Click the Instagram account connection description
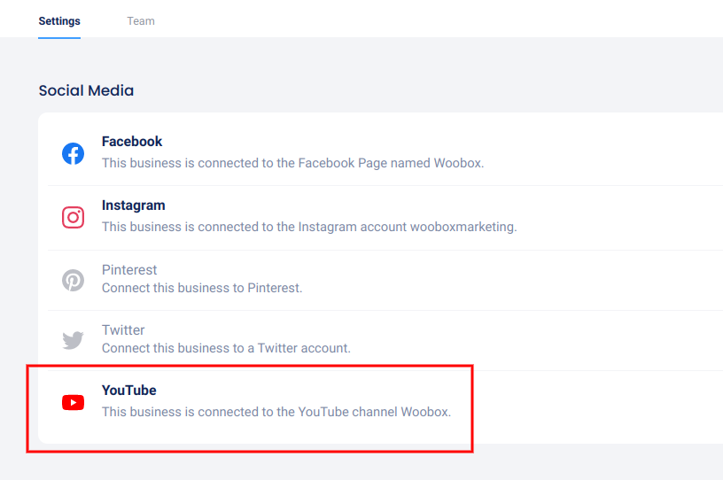 [x=308, y=227]
